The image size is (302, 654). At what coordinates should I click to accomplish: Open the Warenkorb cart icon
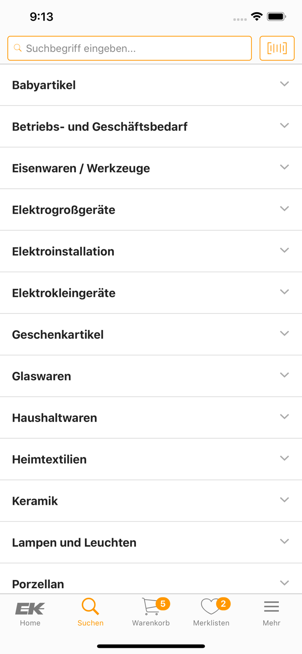[149, 607]
